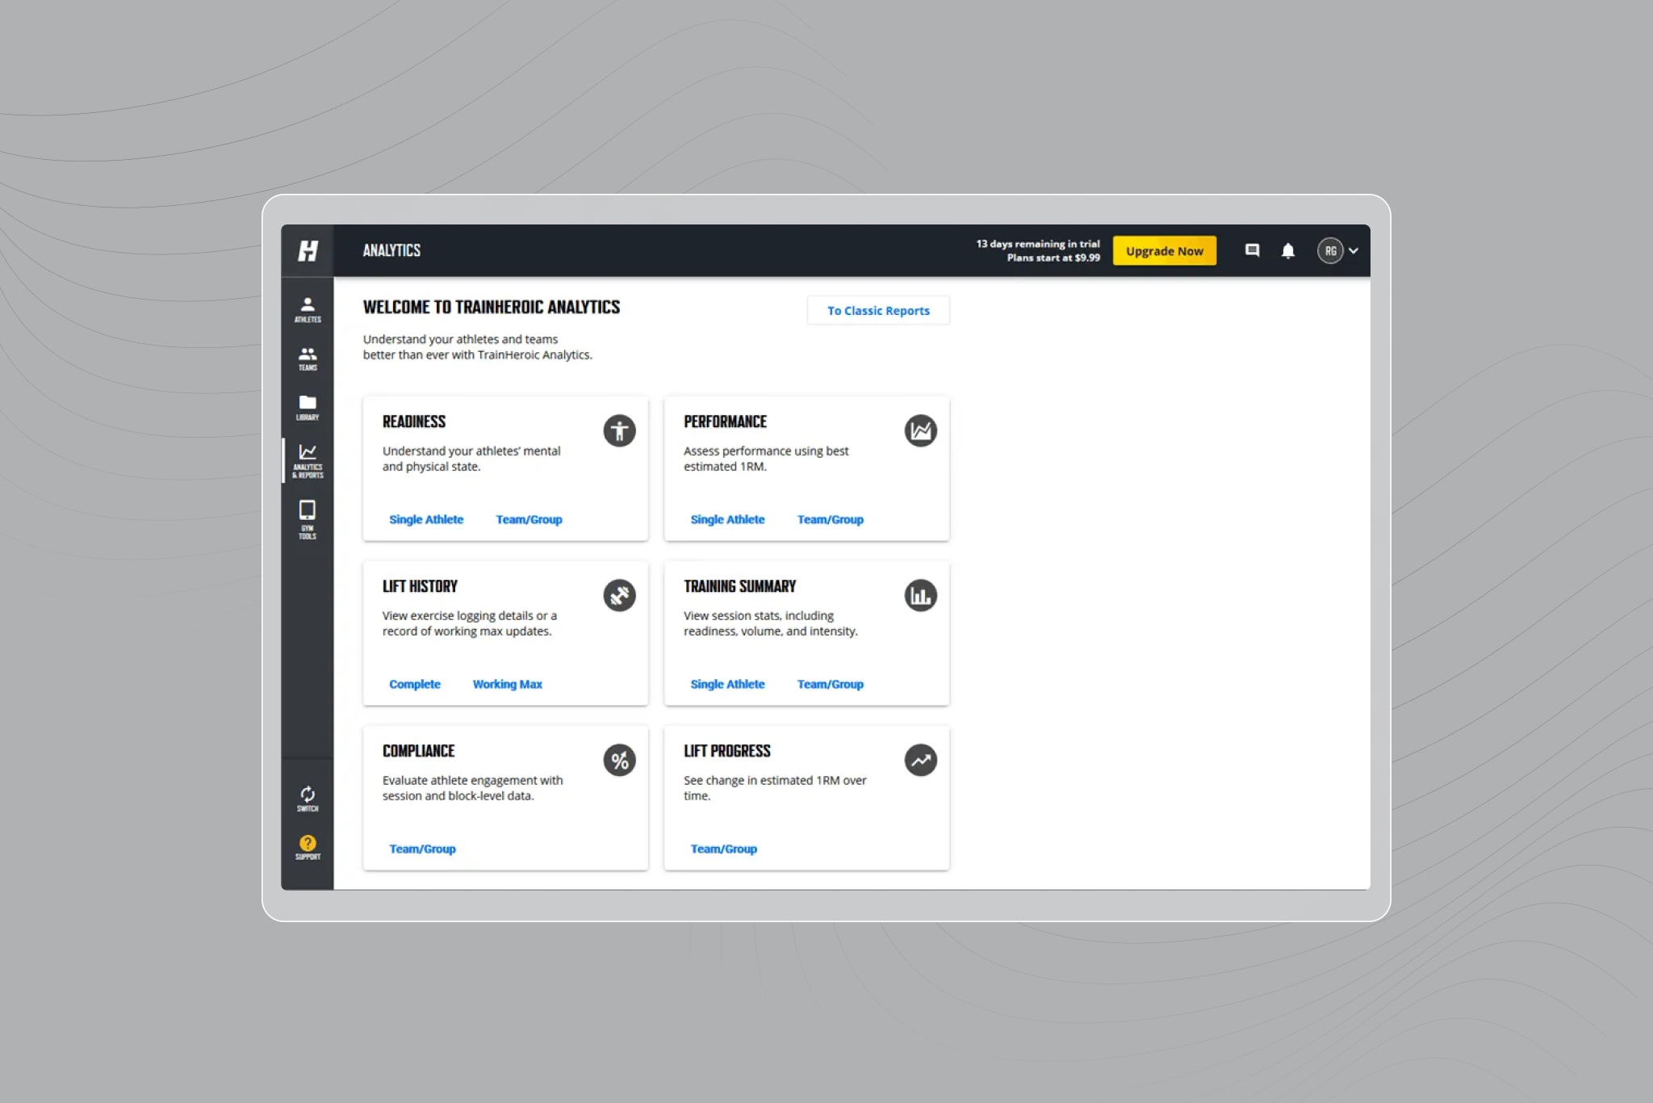Image resolution: width=1653 pixels, height=1103 pixels.
Task: Click the Readiness card title
Action: 414,421
